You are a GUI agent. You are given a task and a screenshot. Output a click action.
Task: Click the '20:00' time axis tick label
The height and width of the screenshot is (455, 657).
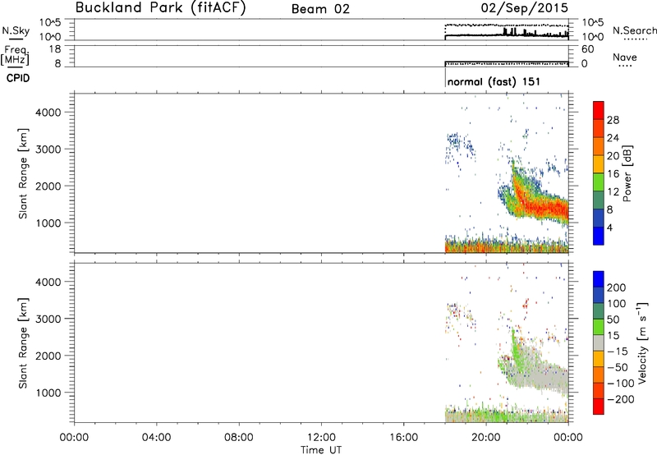[x=485, y=438]
